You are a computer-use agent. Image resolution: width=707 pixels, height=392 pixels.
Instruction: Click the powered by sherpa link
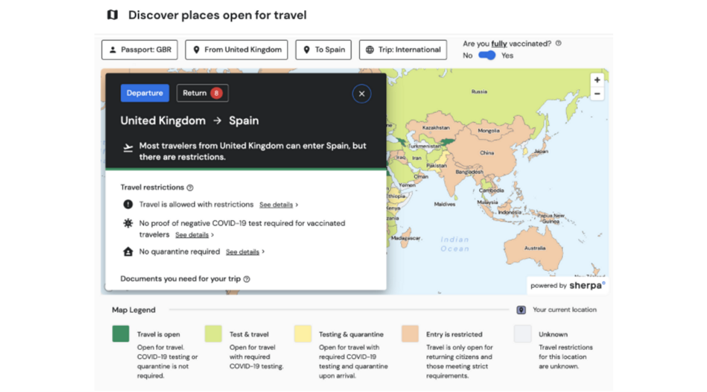coord(568,285)
